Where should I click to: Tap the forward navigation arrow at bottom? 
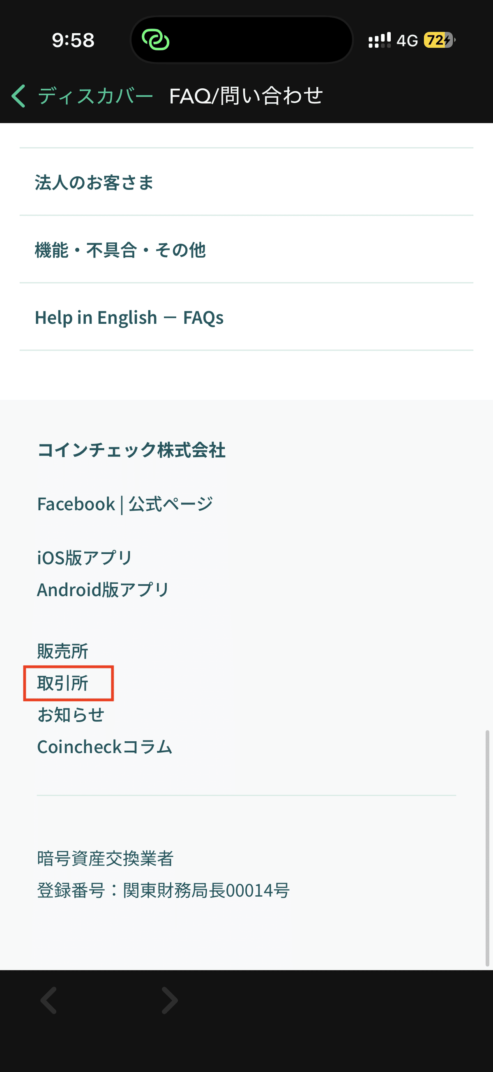pos(168,1001)
